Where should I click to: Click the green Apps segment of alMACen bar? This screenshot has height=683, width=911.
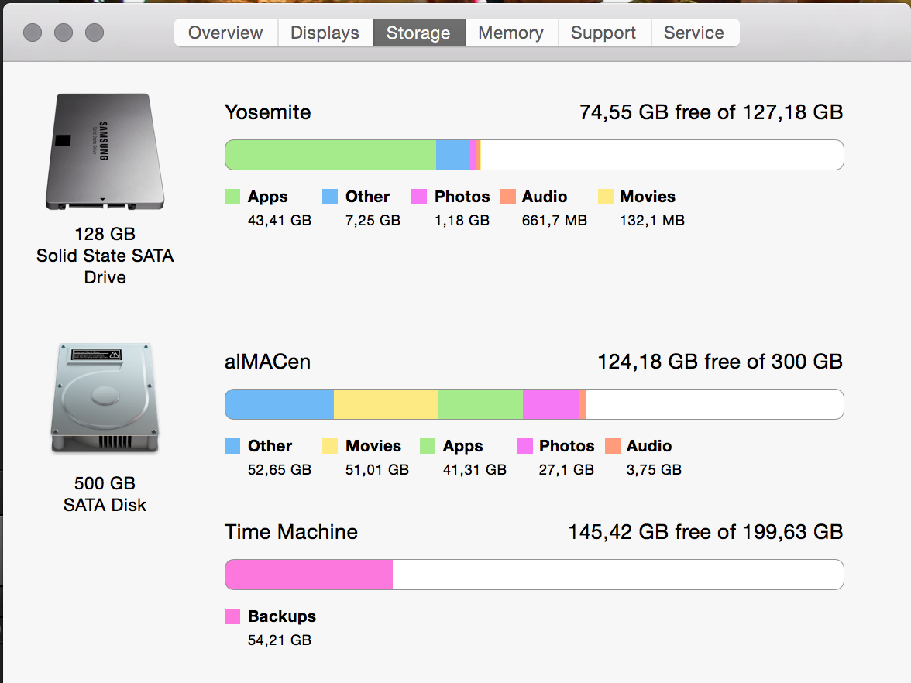coord(480,404)
